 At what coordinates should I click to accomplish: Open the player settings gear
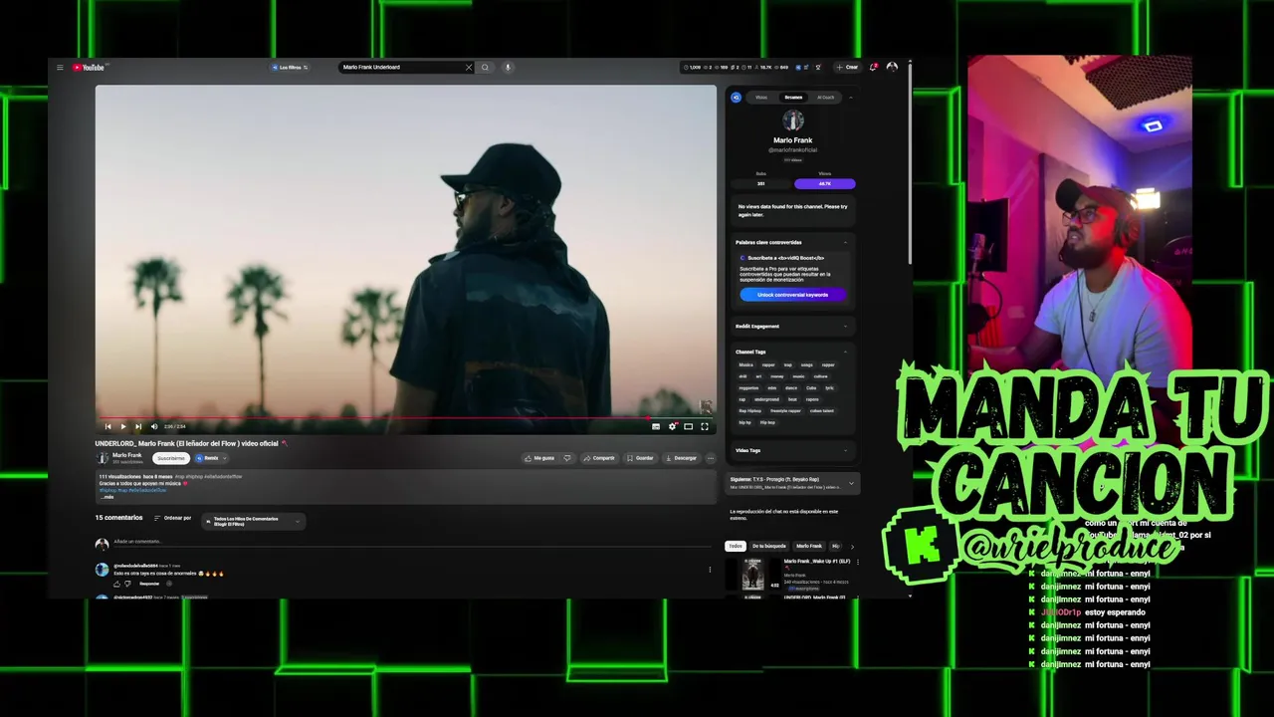click(x=673, y=426)
